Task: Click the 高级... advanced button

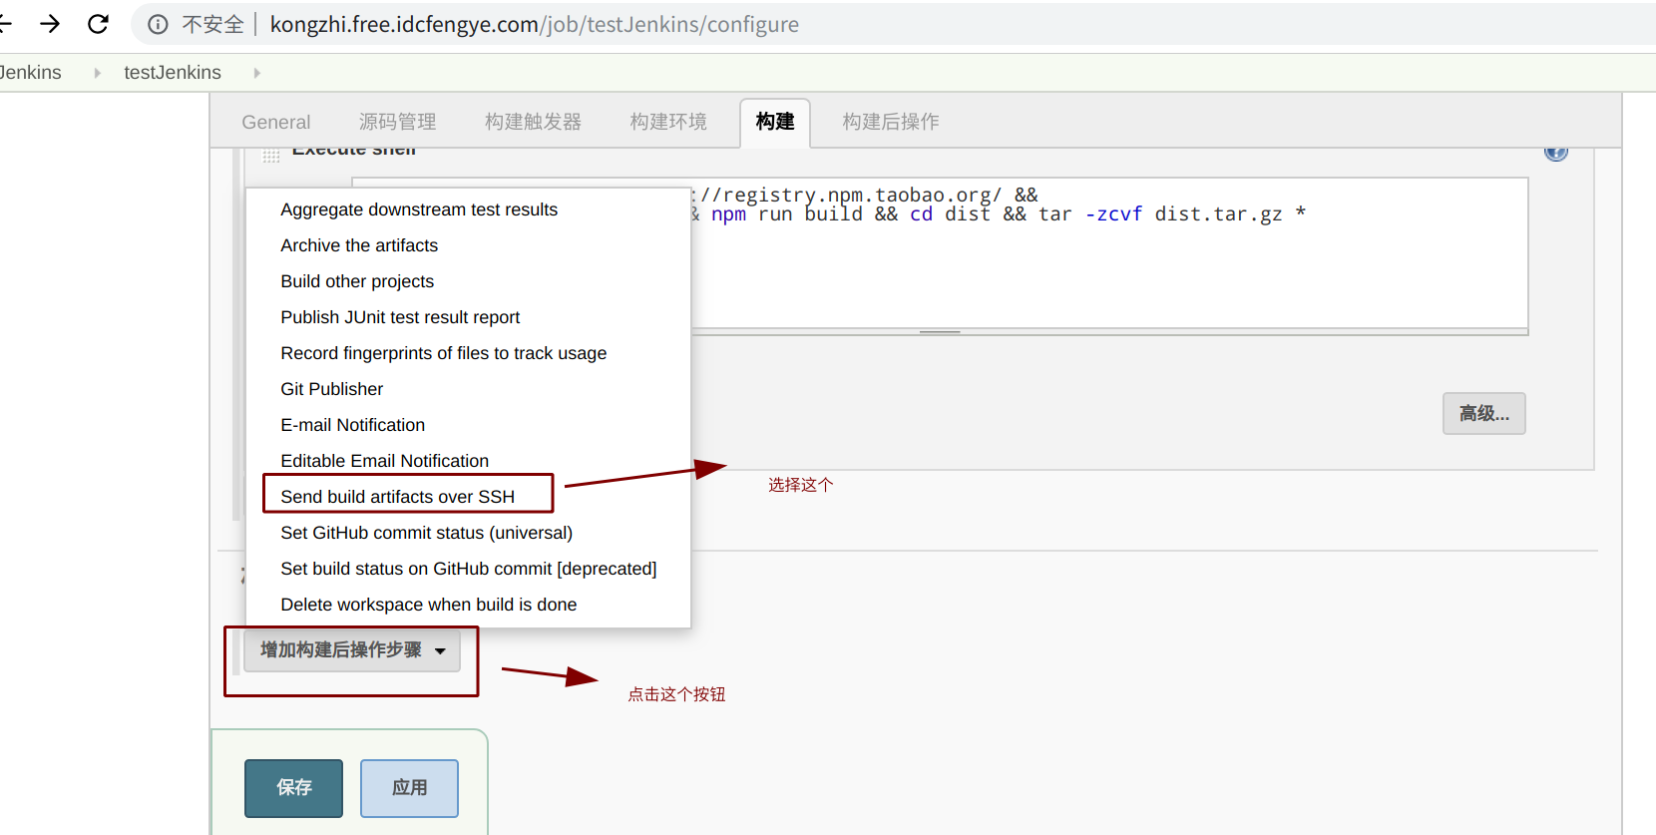Action: point(1484,413)
